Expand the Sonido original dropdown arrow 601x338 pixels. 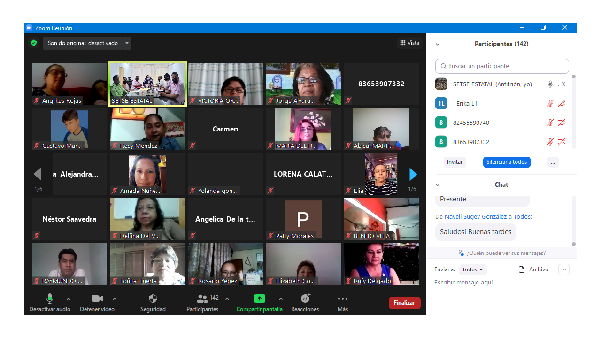(x=127, y=43)
